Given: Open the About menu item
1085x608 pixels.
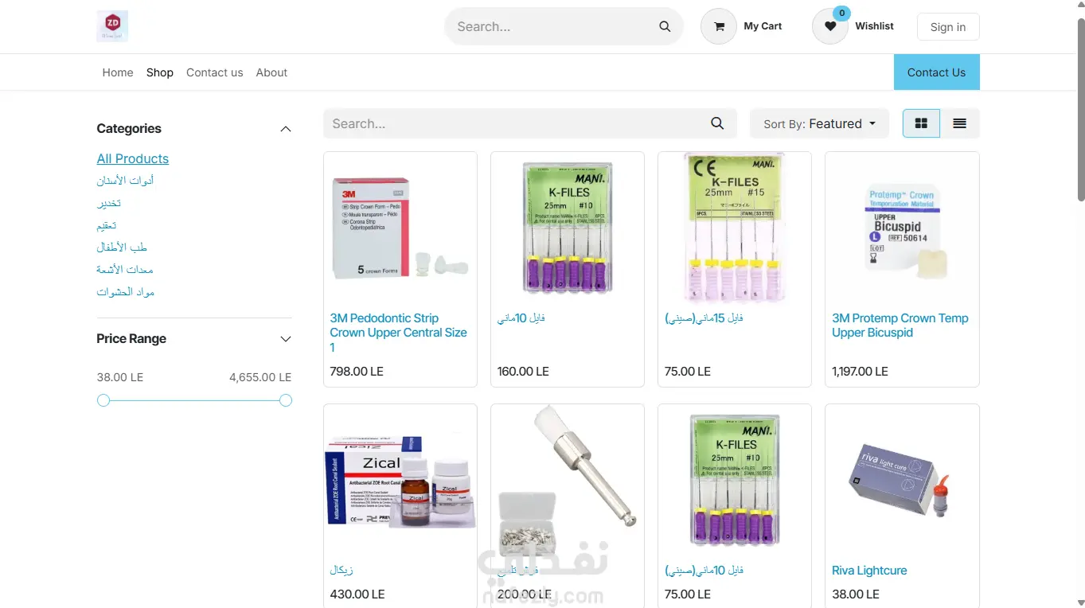Looking at the screenshot, I should click(x=271, y=72).
